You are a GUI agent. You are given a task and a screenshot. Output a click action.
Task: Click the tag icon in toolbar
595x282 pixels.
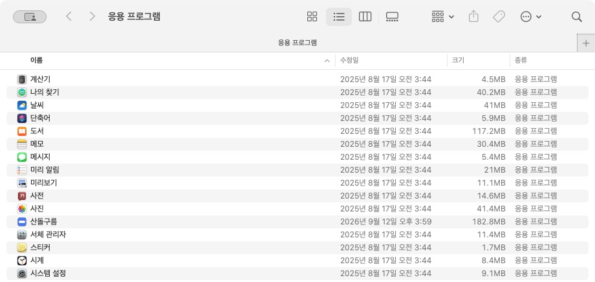point(499,17)
